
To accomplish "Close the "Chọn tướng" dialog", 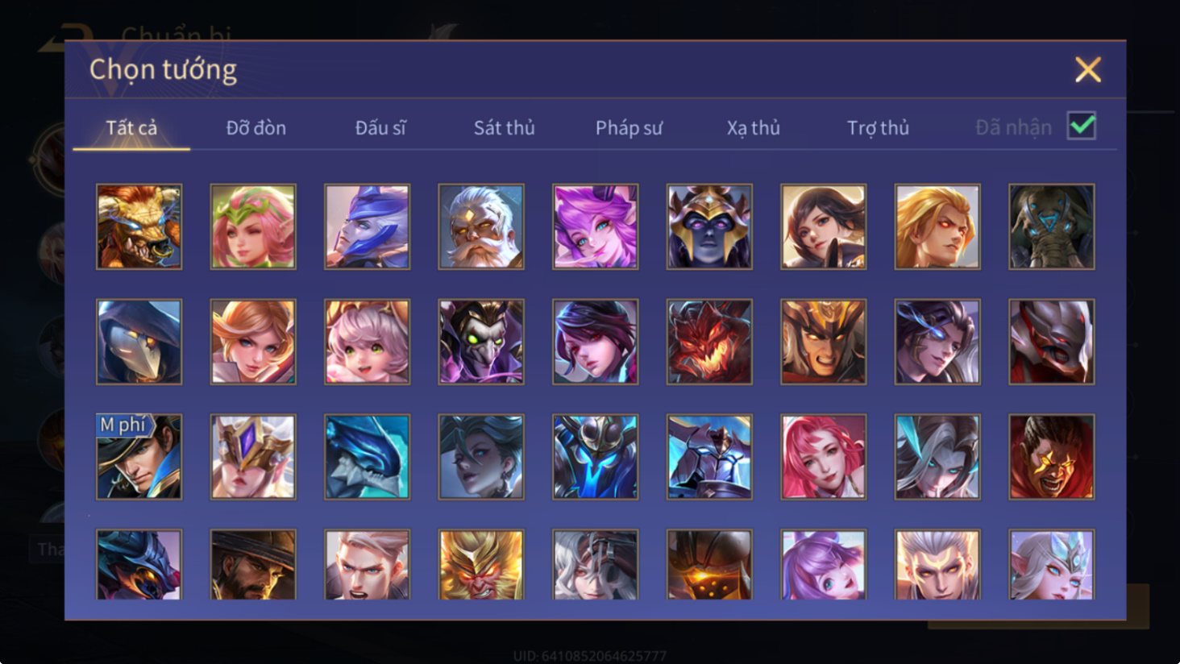I will click(x=1087, y=70).
